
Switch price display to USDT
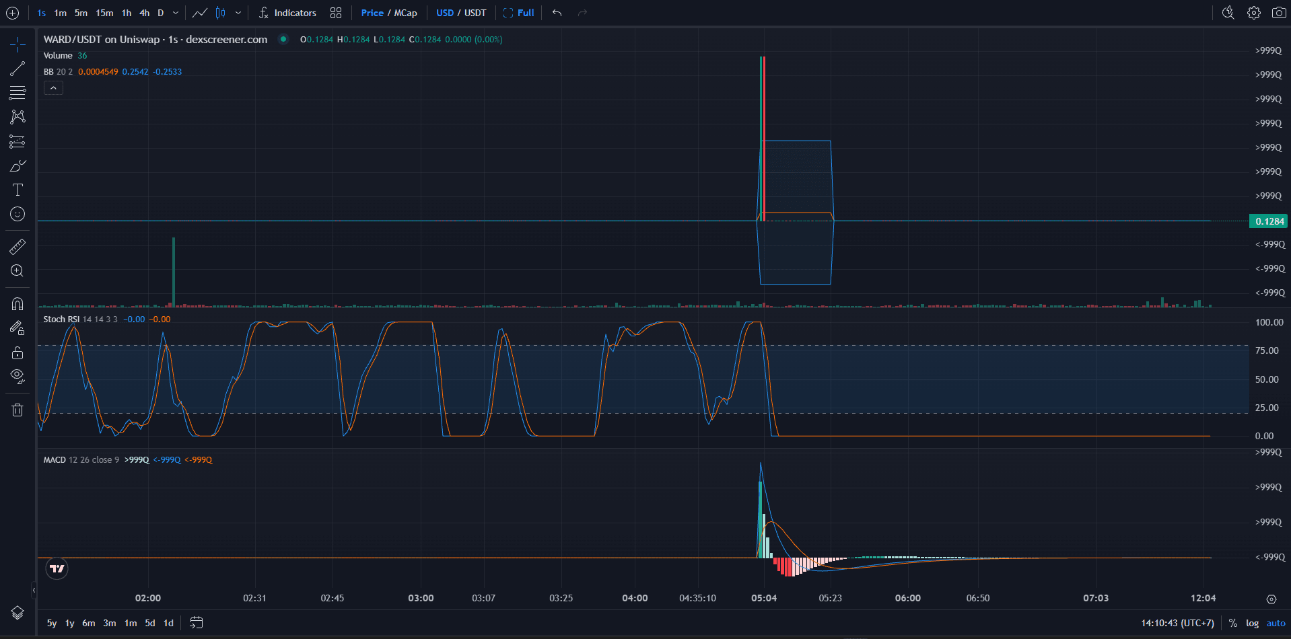pos(476,12)
